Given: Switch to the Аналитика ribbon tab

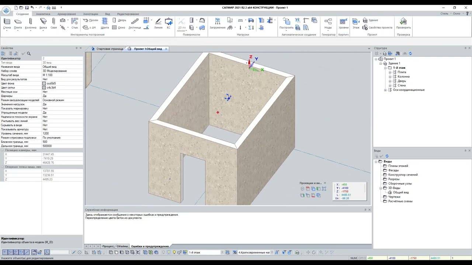Looking at the screenshot, I should (43, 14).
